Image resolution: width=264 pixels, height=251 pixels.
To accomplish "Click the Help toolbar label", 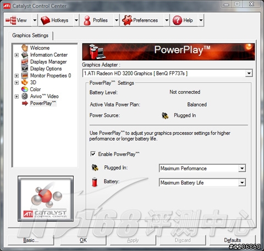I will pos(188,20).
